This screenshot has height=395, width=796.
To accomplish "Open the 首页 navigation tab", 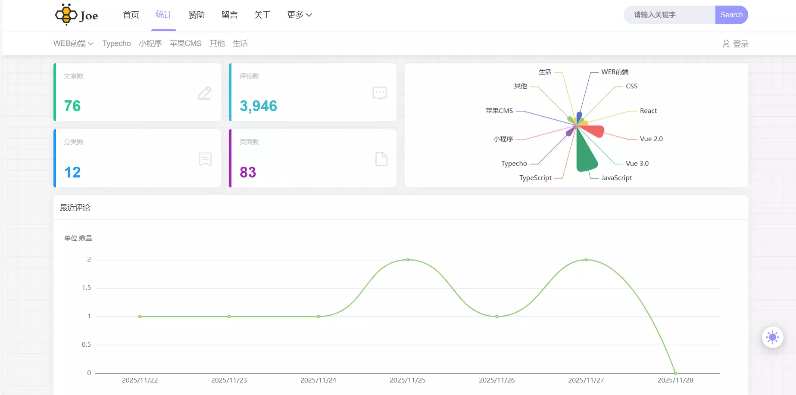I will click(x=131, y=15).
